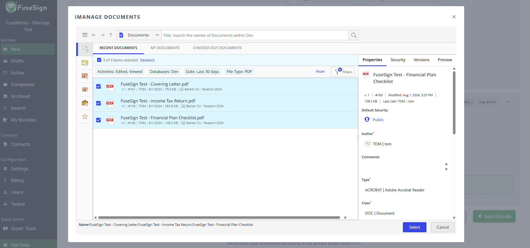Click the recent documents icon in side rail

tap(85, 49)
